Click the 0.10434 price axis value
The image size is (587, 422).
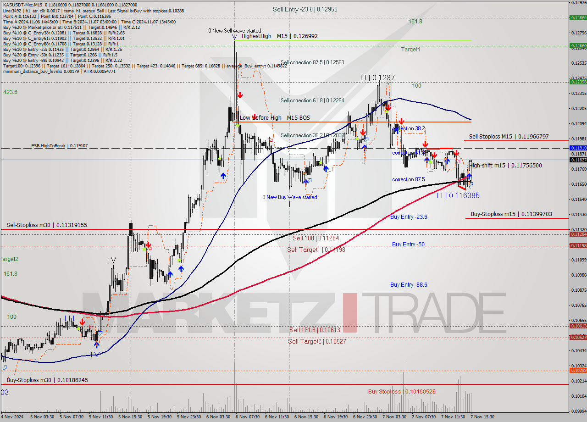point(579,350)
